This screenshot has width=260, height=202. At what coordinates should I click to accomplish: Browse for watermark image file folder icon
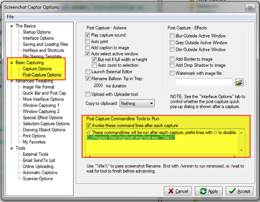pos(239,83)
